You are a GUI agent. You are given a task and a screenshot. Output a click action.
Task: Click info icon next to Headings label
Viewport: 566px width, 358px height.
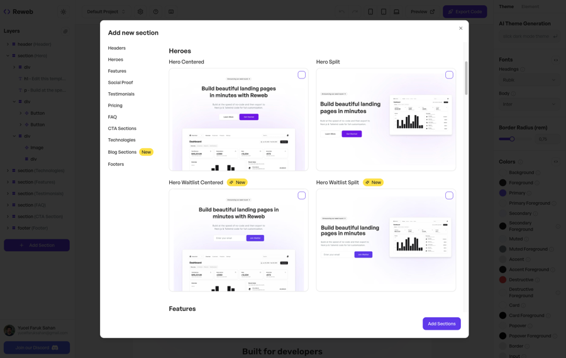coord(523,69)
